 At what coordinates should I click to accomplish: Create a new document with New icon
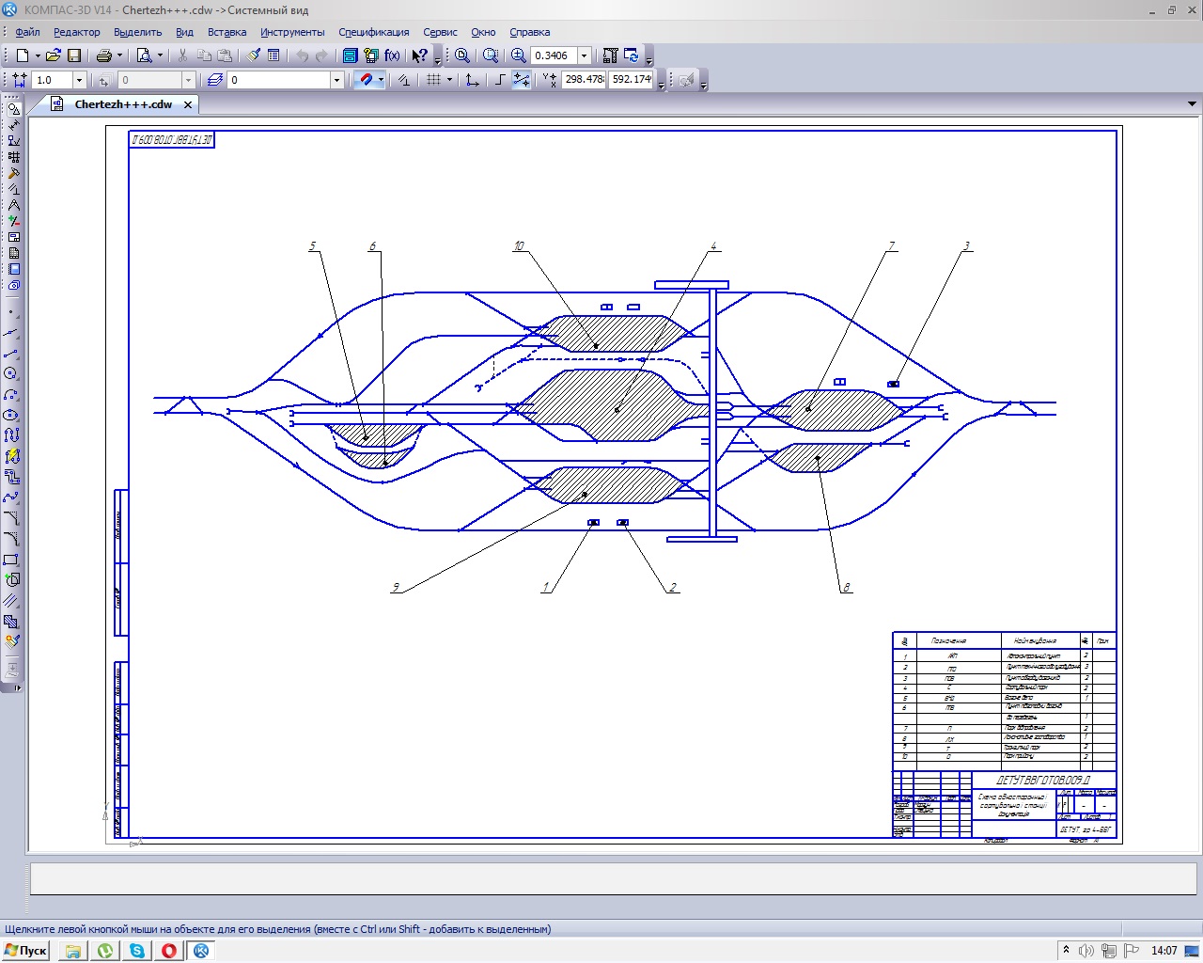22,55
